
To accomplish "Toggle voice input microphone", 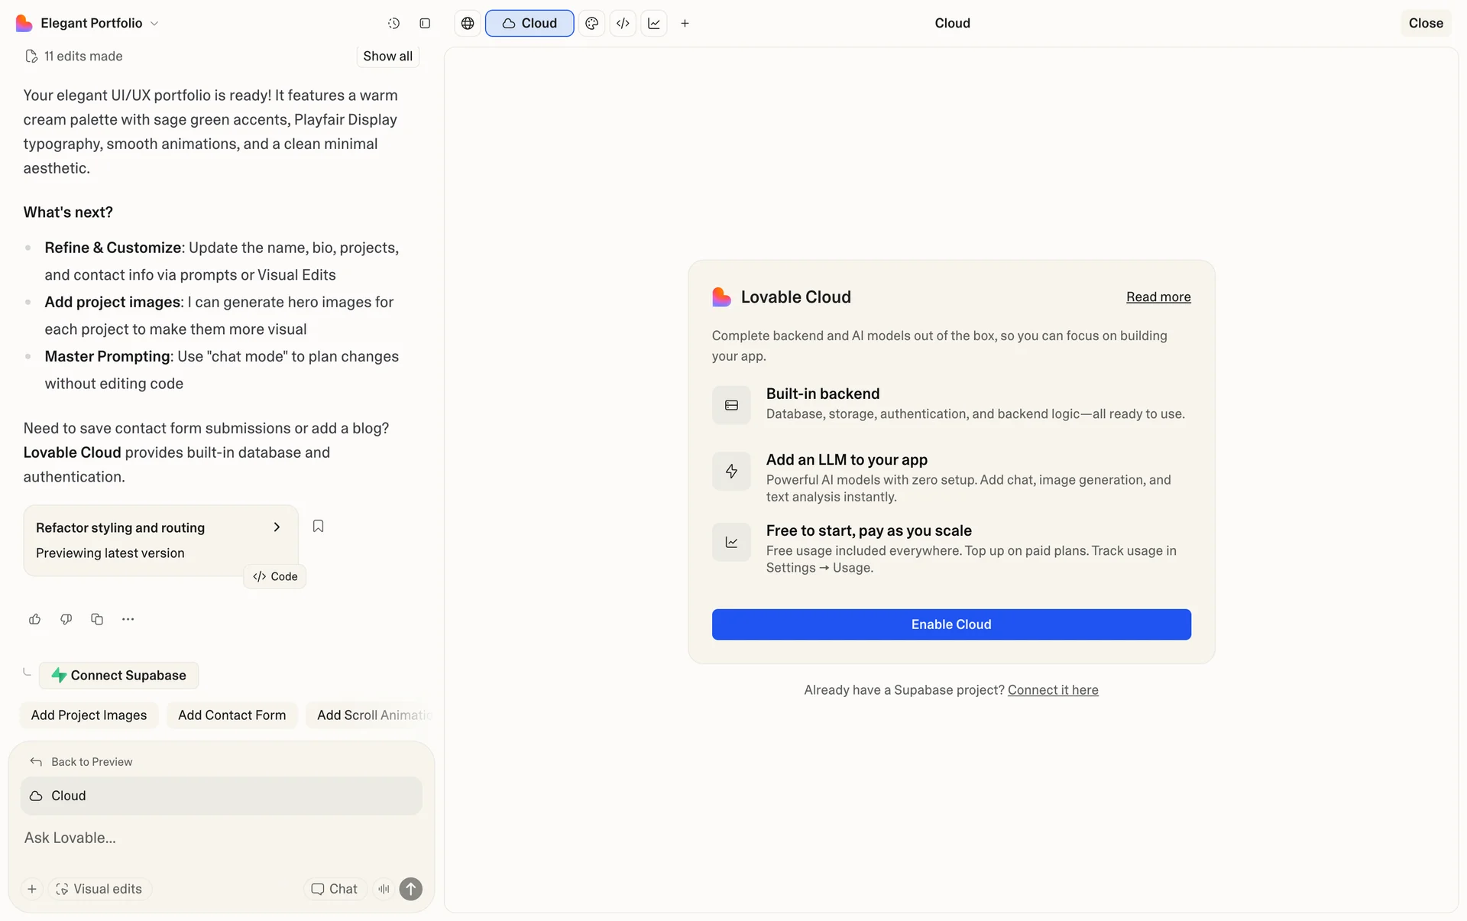I will pyautogui.click(x=384, y=889).
